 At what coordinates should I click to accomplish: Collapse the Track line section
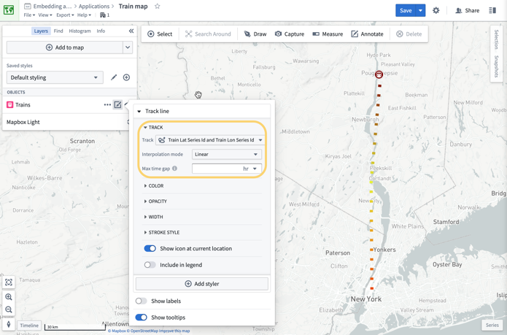[x=139, y=111]
